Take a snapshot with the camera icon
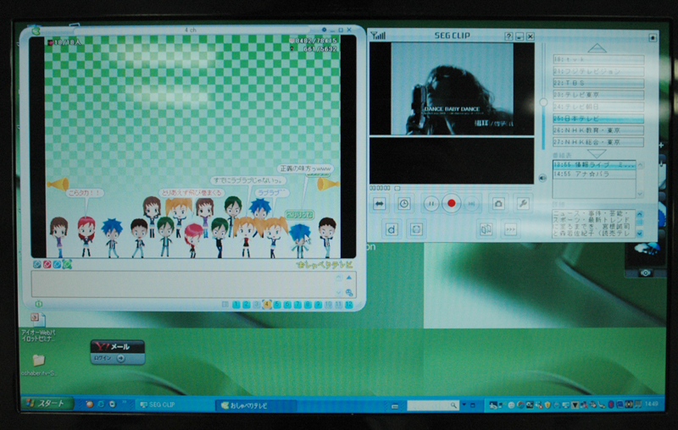 point(498,203)
